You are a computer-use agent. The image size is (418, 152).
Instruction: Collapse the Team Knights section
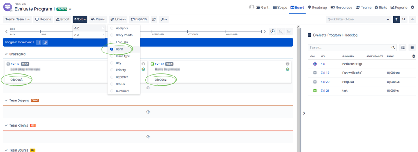[x=6, y=125]
